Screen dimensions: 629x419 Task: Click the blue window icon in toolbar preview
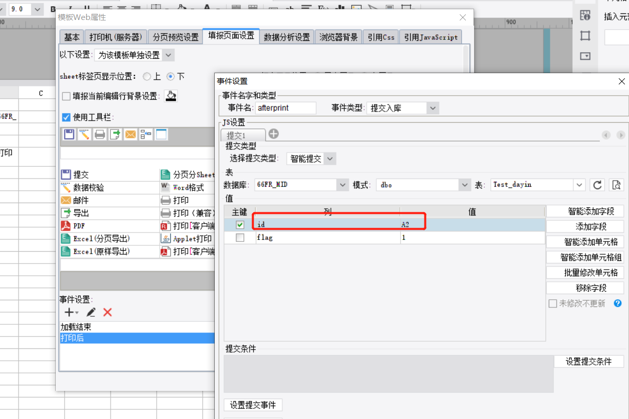click(162, 135)
